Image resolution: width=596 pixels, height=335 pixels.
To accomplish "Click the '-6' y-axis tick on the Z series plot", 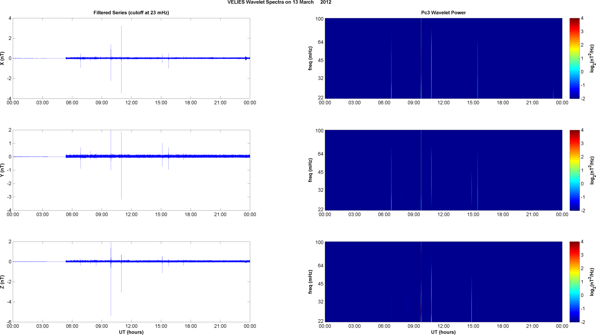I will 9,322.
